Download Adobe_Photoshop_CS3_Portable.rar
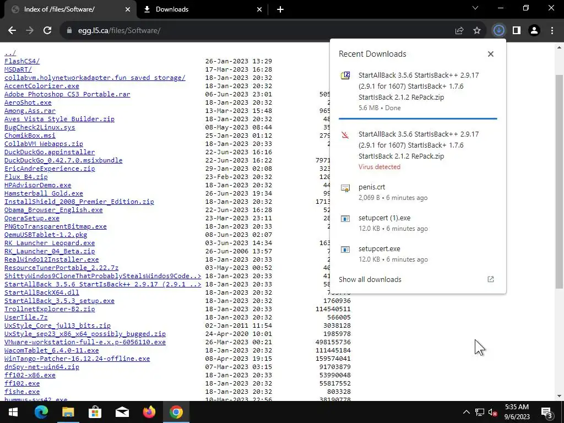Viewport: 564px width, 423px height. tap(67, 94)
